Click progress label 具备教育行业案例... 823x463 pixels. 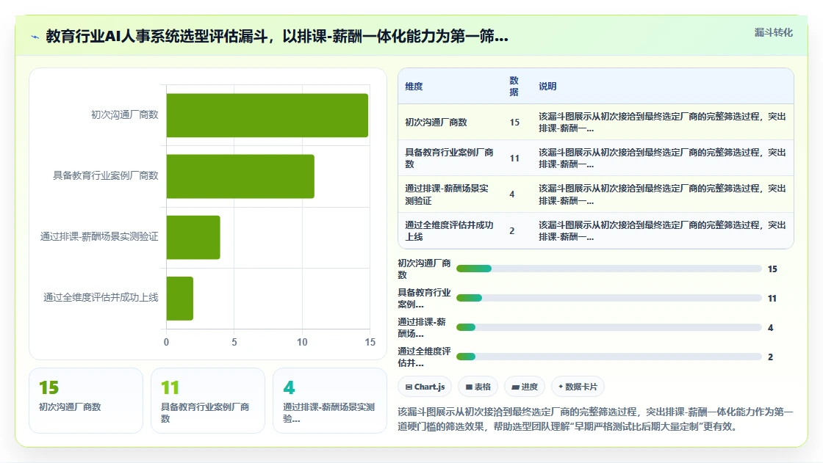click(x=424, y=298)
